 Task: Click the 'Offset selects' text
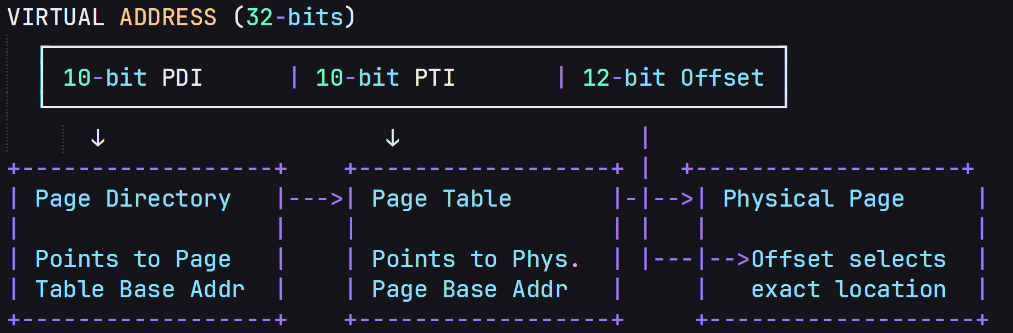(848, 259)
